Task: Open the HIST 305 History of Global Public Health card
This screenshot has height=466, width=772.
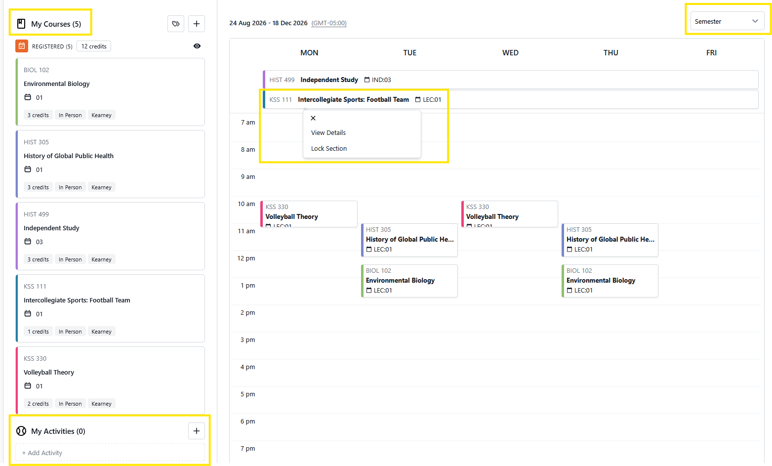Action: point(110,164)
